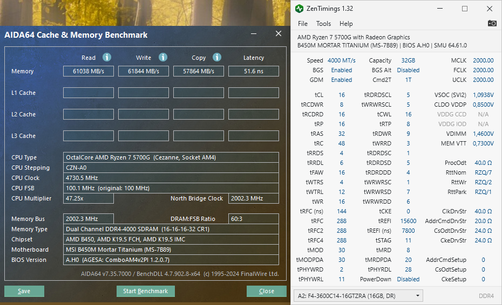This screenshot has height=305, width=502.
Task: Click the North Bridge Clock 2002.3 MHz value
Action: point(254,198)
